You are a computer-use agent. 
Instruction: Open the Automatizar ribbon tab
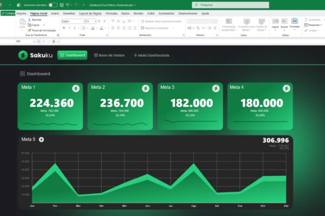click(166, 13)
